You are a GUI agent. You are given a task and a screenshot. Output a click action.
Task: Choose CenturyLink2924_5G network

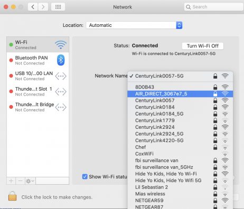pos(180,134)
